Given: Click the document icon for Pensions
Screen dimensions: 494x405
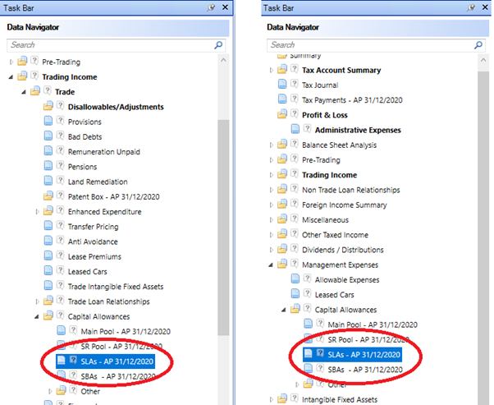Looking at the screenshot, I should 48,166.
